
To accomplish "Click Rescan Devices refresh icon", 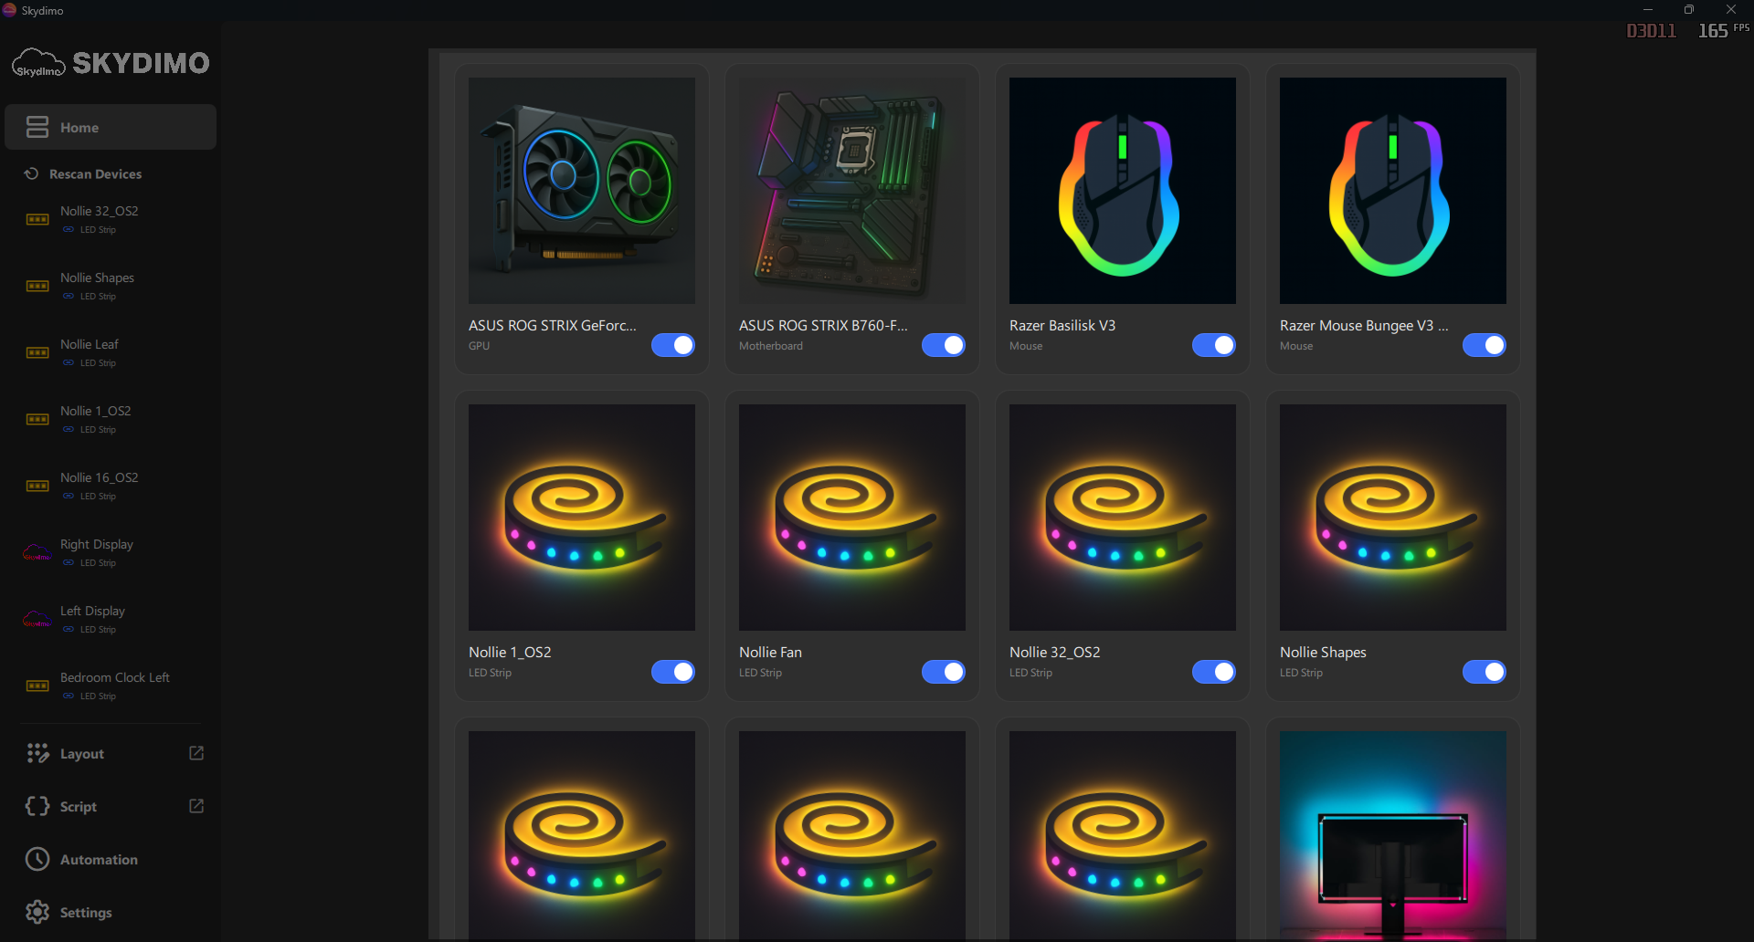I will click(x=31, y=173).
